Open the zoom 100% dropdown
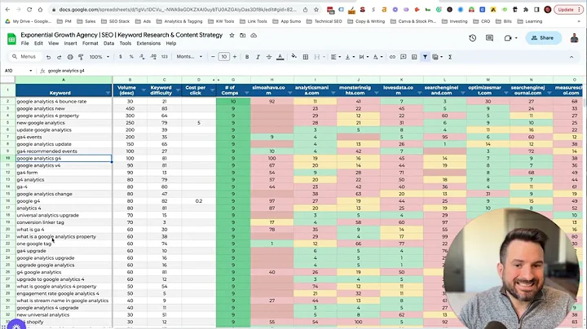The height and width of the screenshot is (329, 587). [x=99, y=57]
